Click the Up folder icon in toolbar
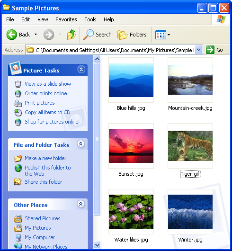The width and height of the screenshot is (232, 251). click(x=71, y=35)
